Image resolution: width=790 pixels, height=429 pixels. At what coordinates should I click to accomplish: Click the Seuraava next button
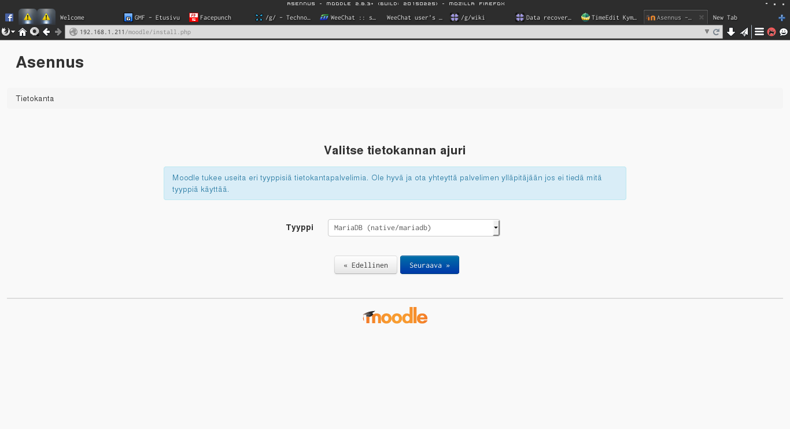pos(430,265)
